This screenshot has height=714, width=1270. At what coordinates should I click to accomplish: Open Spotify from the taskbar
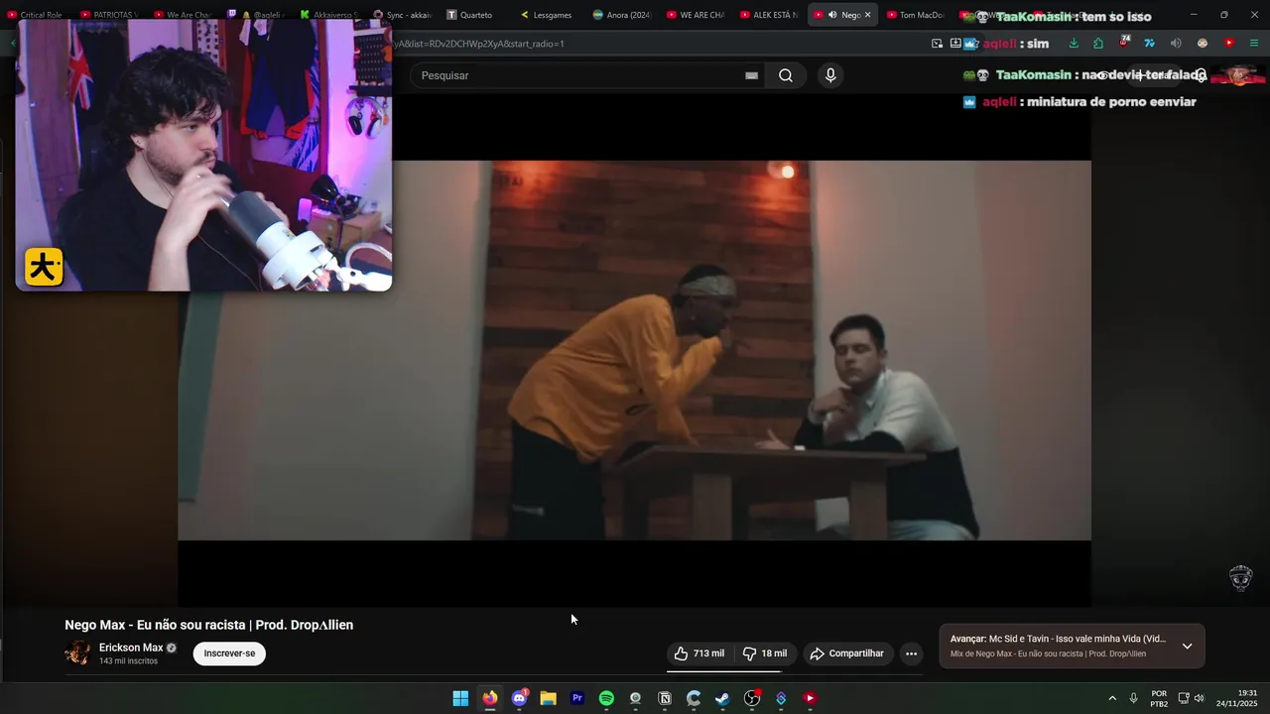point(606,698)
